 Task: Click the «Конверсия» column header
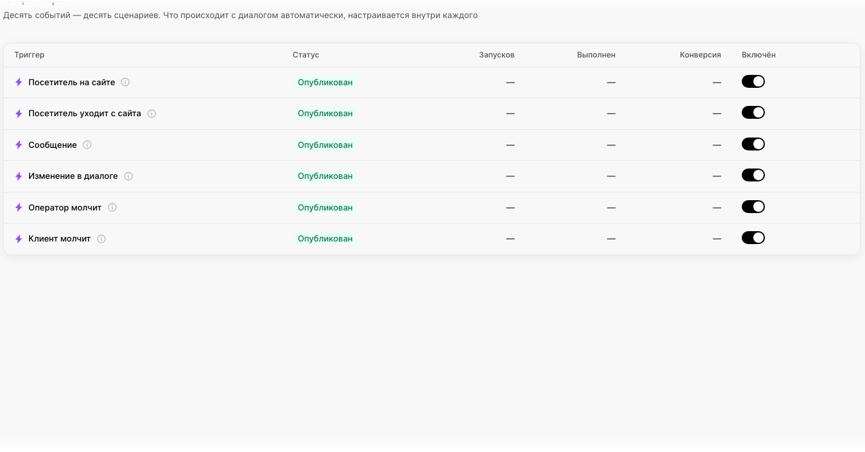point(700,55)
